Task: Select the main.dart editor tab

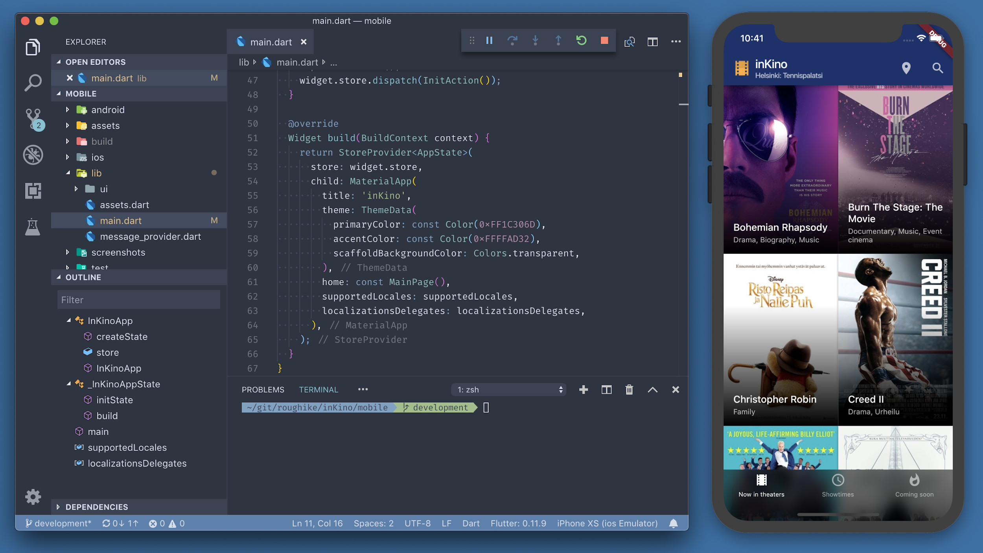Action: point(271,42)
